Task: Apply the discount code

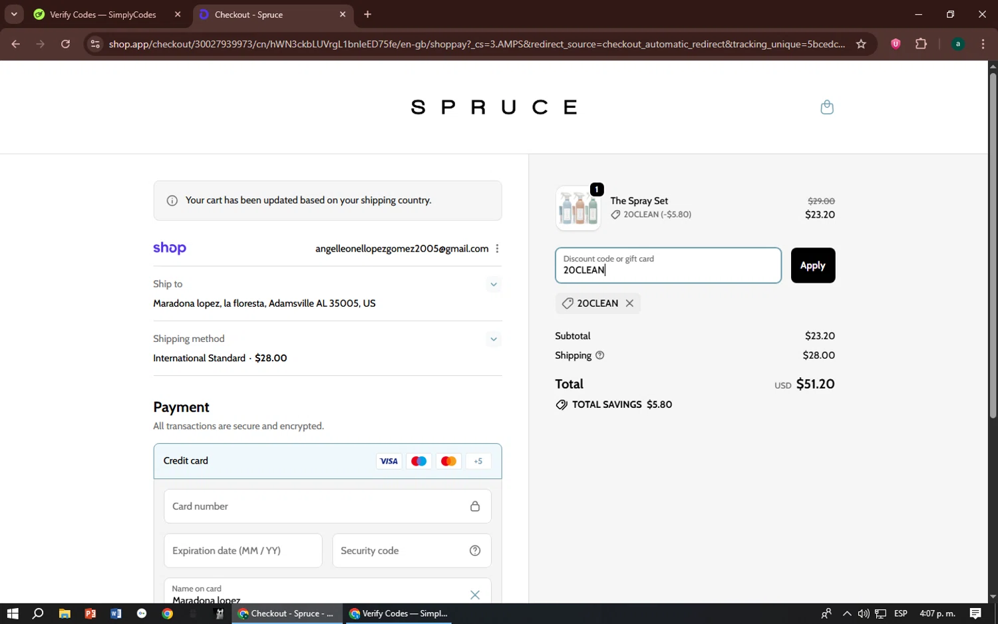Action: [813, 265]
